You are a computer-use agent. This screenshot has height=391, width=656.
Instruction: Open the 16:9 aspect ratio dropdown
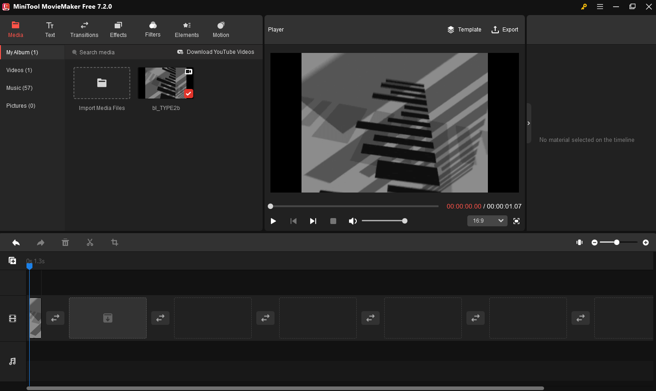(487, 221)
